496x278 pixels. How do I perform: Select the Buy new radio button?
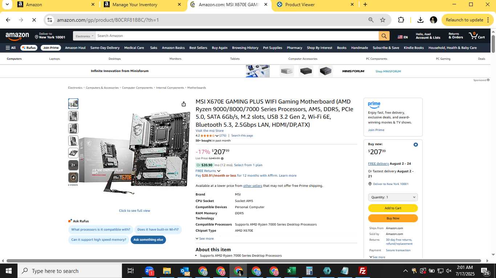pyautogui.click(x=416, y=144)
